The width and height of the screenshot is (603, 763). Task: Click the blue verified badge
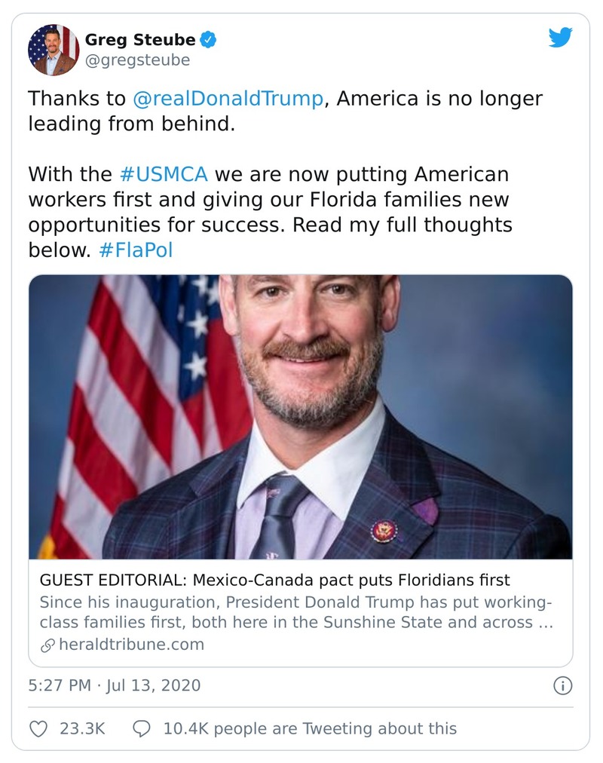pyautogui.click(x=208, y=39)
